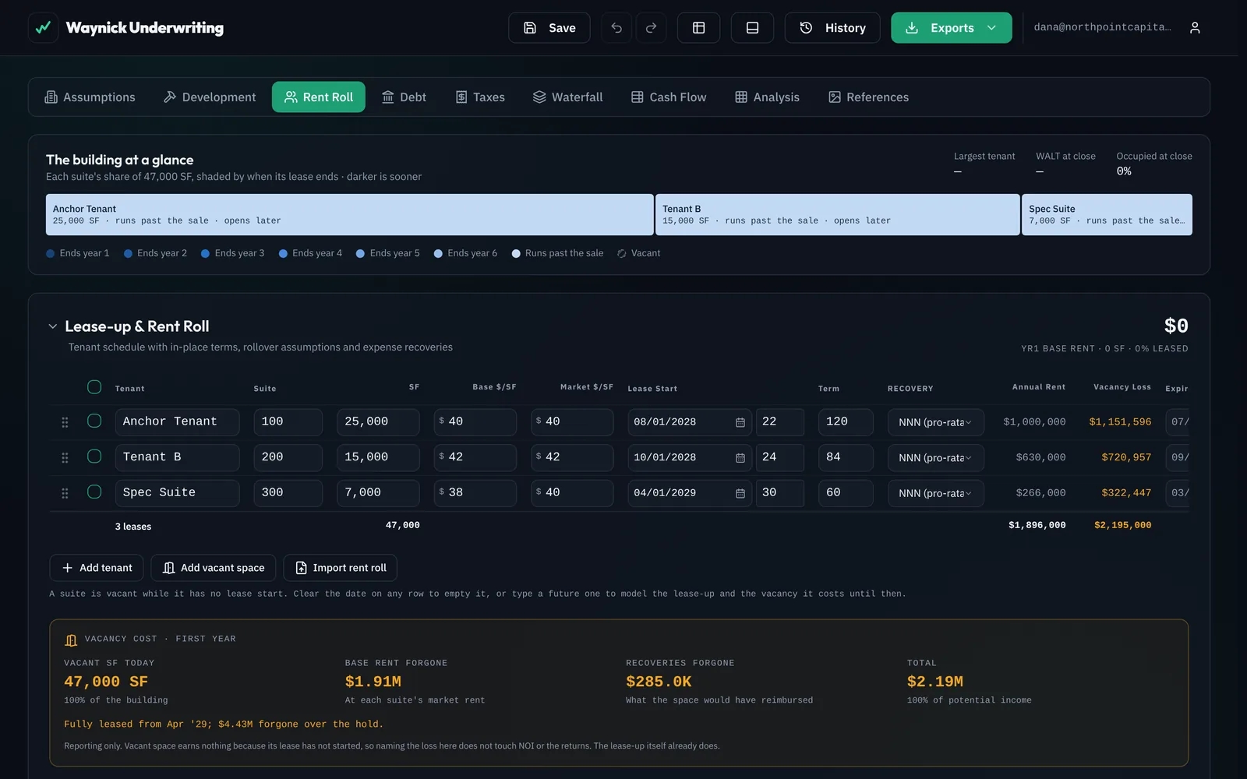The width and height of the screenshot is (1247, 779).
Task: Edit the Spec Suite base rent 38 field
Action: point(475,493)
